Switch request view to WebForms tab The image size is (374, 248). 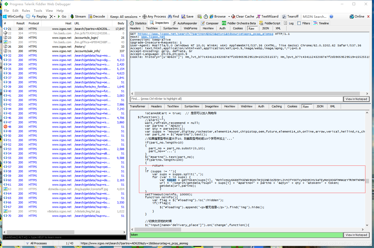tap(191, 28)
